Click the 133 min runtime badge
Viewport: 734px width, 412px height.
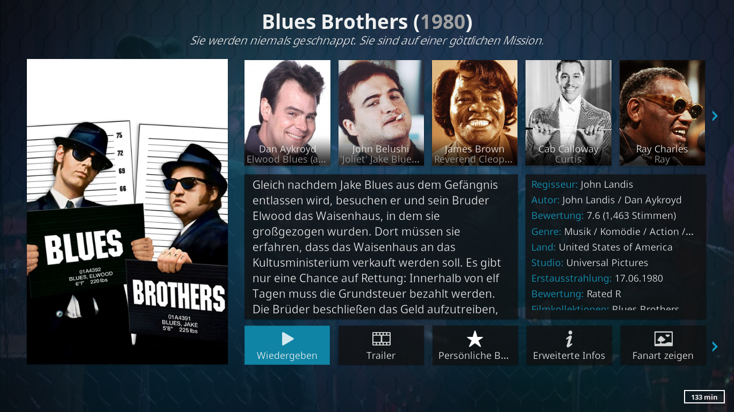click(x=704, y=397)
